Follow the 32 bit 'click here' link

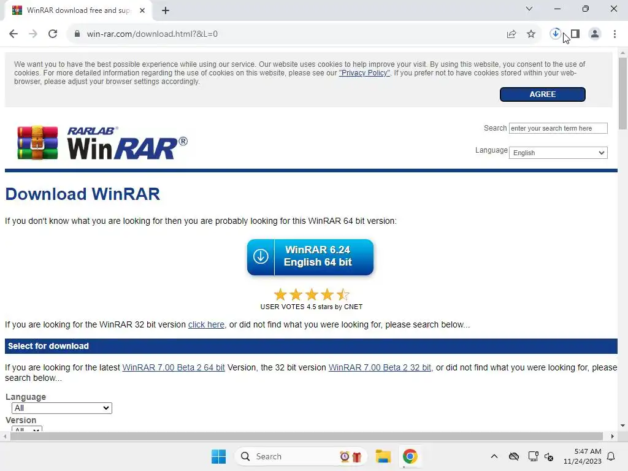[206, 325]
